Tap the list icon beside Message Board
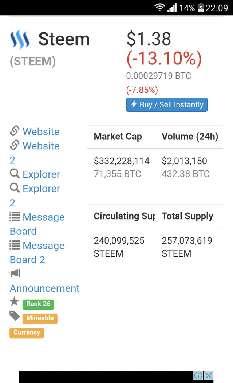 point(15,216)
